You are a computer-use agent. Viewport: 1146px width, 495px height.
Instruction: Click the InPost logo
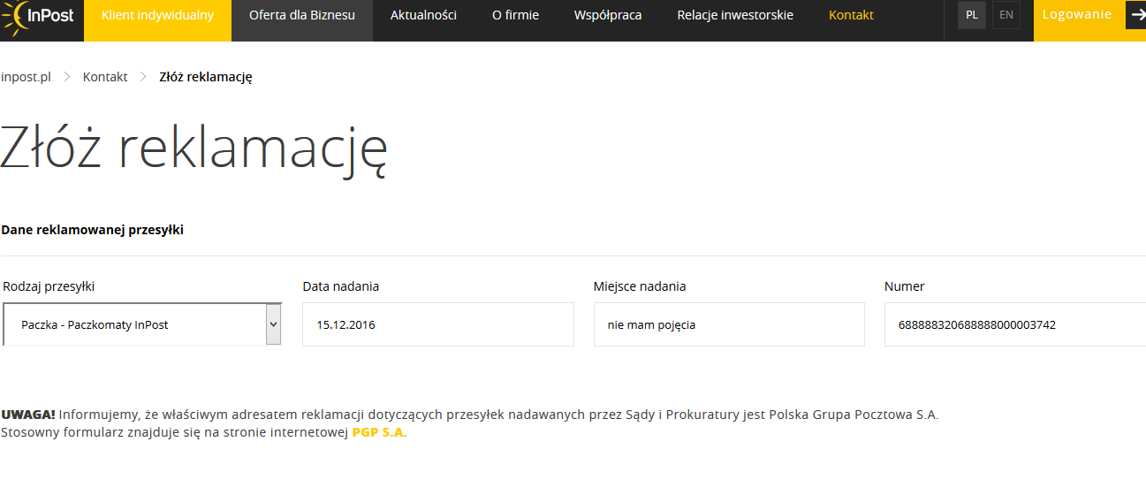click(40, 16)
